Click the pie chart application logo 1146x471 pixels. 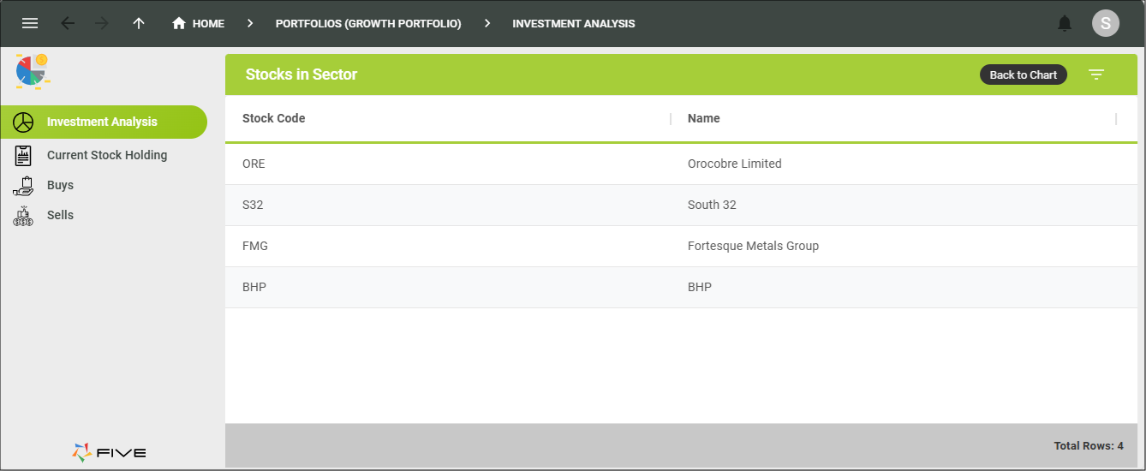(33, 71)
